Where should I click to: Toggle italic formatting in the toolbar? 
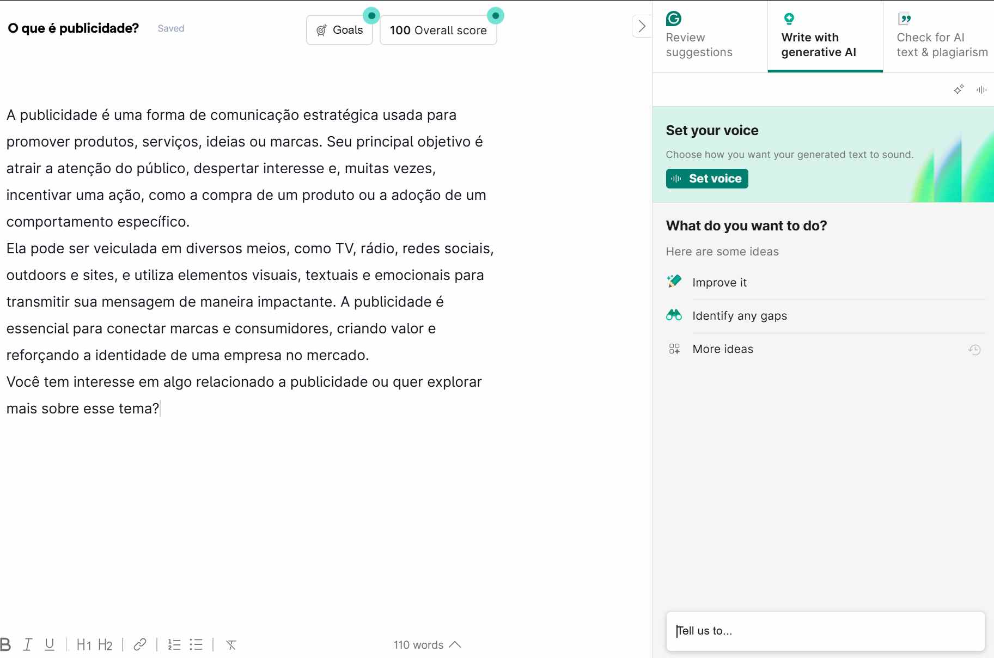(x=28, y=645)
